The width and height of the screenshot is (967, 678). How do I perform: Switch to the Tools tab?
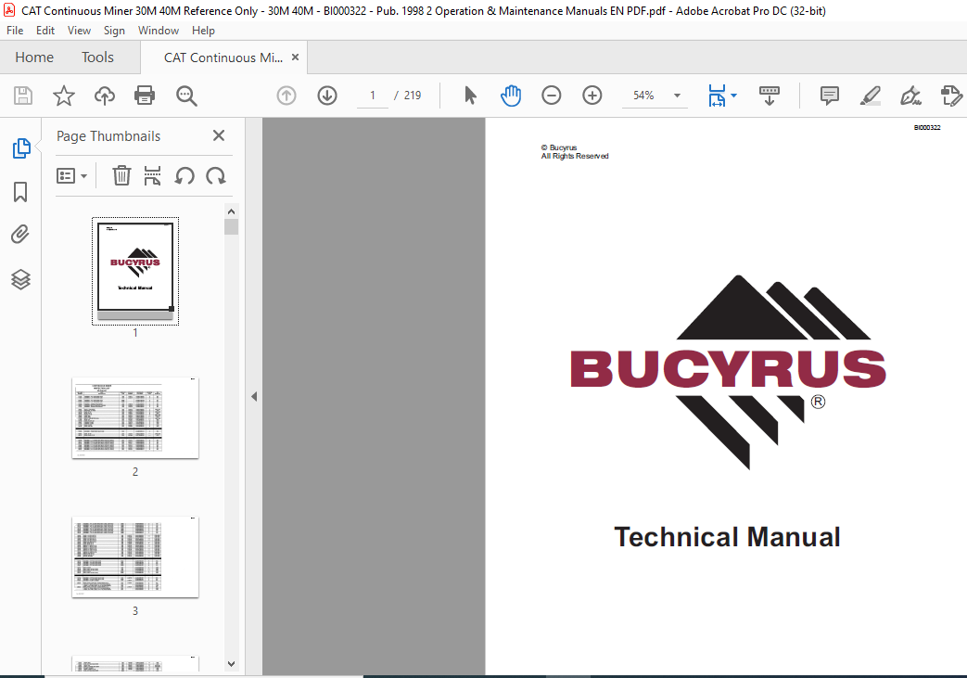[x=97, y=58]
